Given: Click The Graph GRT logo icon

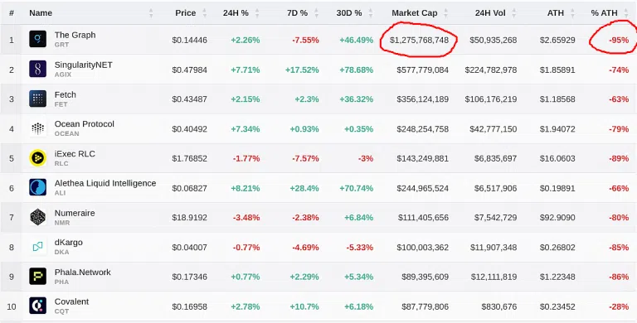Looking at the screenshot, I should (x=38, y=40).
